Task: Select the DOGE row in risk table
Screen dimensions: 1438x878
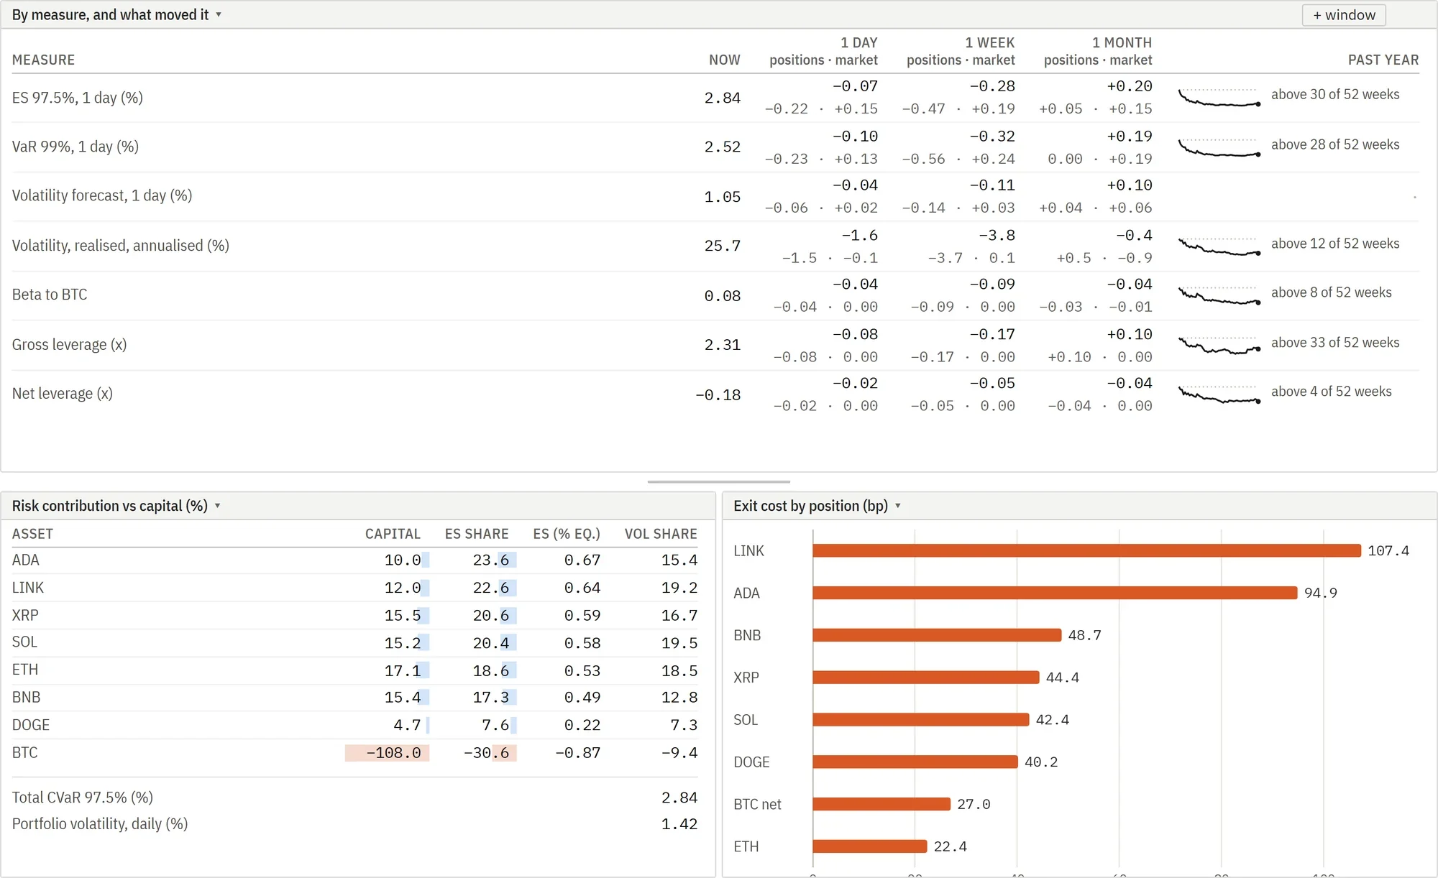Action: coord(354,725)
